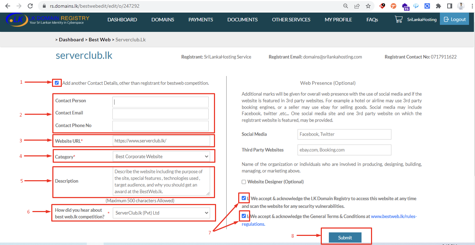Bookmark this page with the star icon
Viewport: 475px width, 245px height.
point(368,6)
